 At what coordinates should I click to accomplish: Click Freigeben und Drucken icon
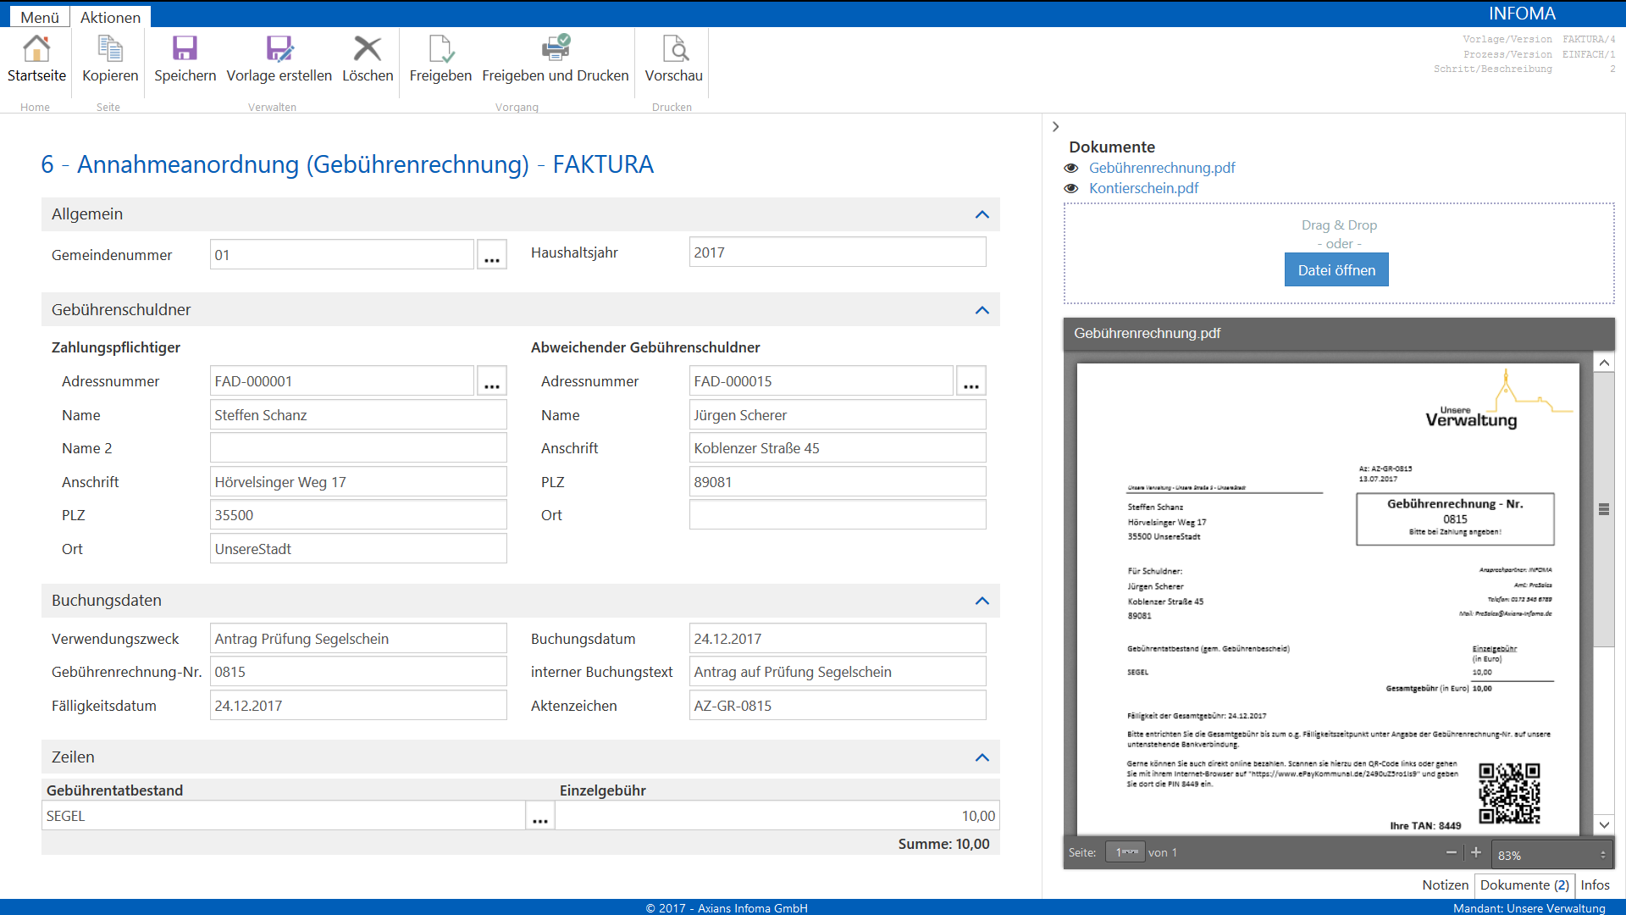(556, 49)
